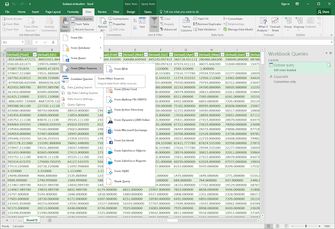Open [Actual].[Q2] column filter dropdown
Viewport: 335px width, 229px height.
pyautogui.click(x=171, y=54)
